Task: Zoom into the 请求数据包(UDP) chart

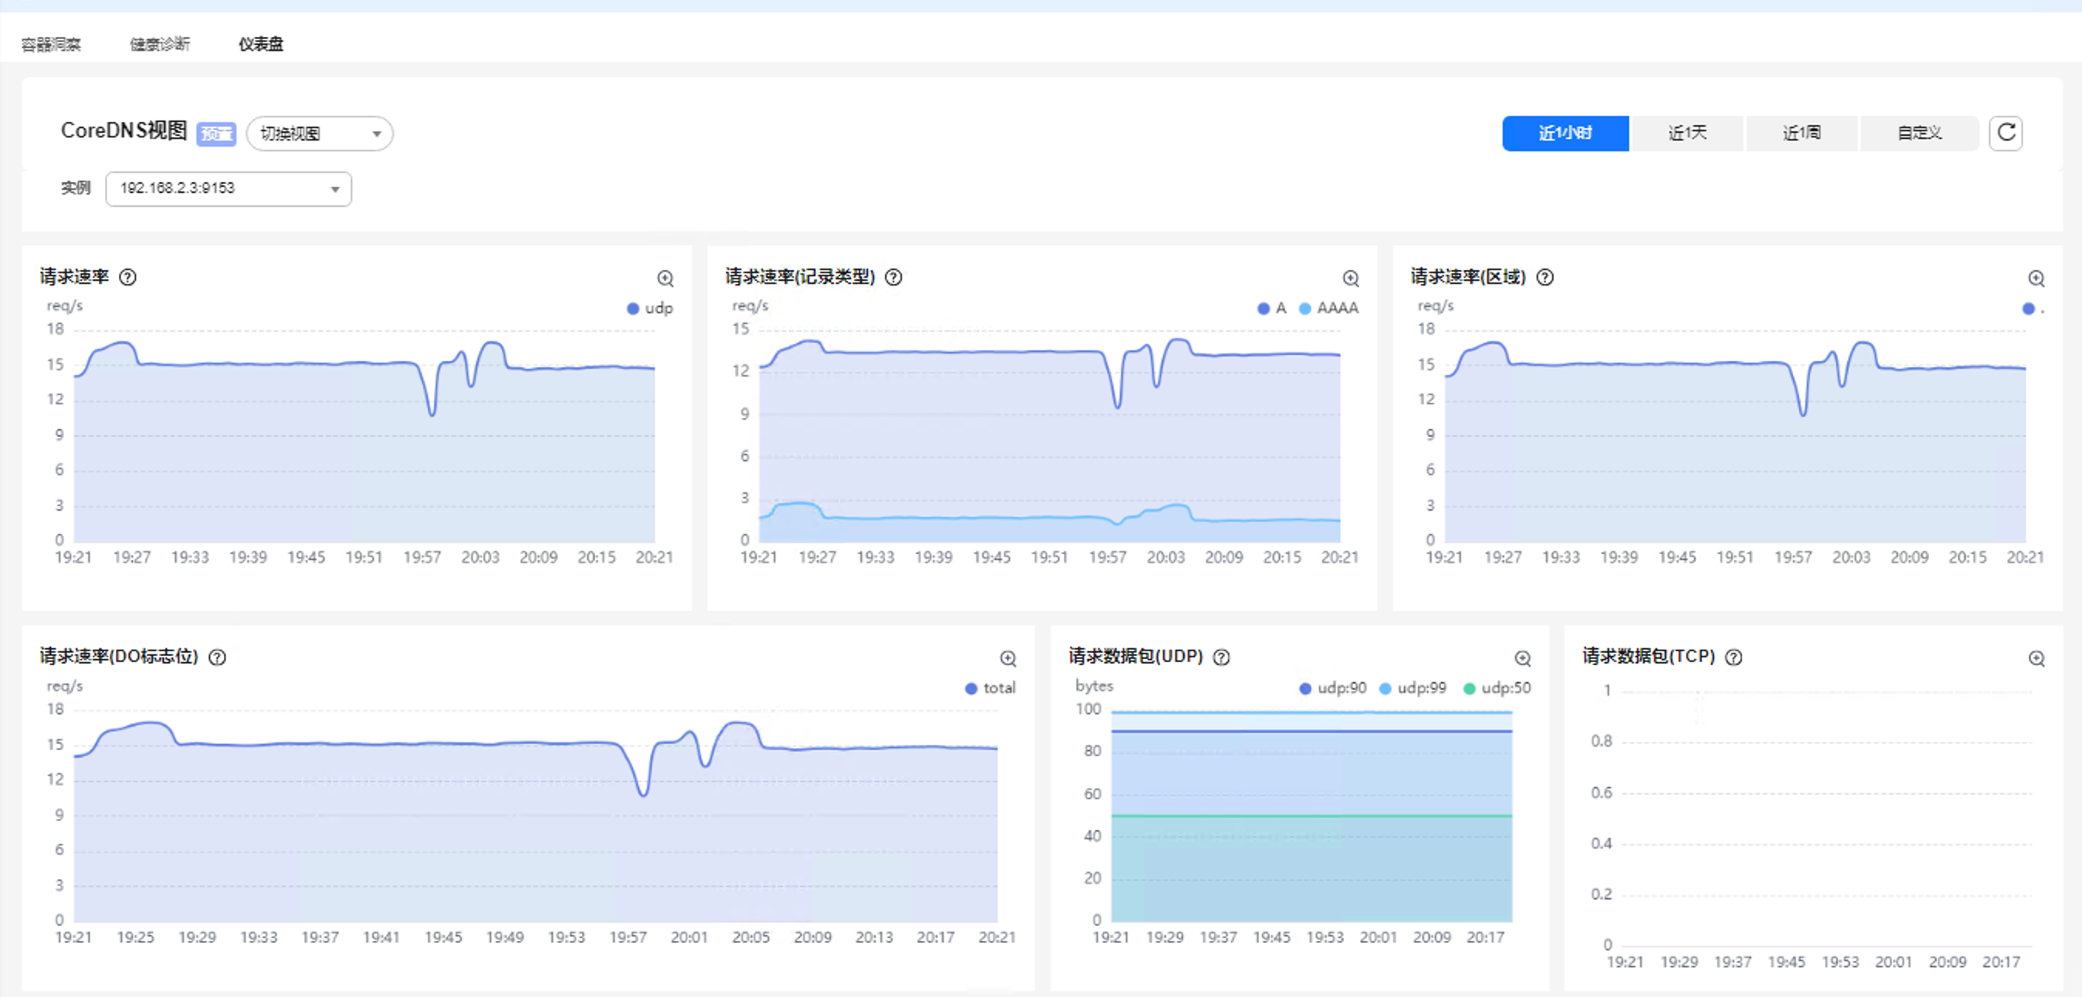Action: click(x=1522, y=657)
